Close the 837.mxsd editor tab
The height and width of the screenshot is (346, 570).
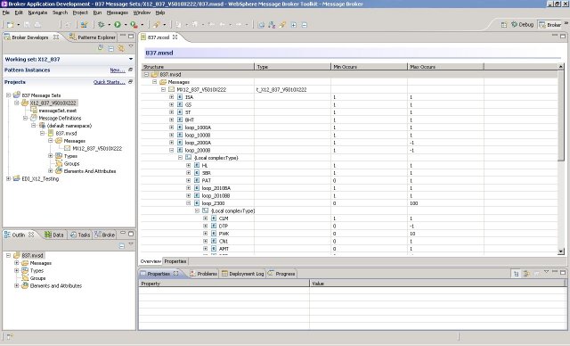coord(175,37)
